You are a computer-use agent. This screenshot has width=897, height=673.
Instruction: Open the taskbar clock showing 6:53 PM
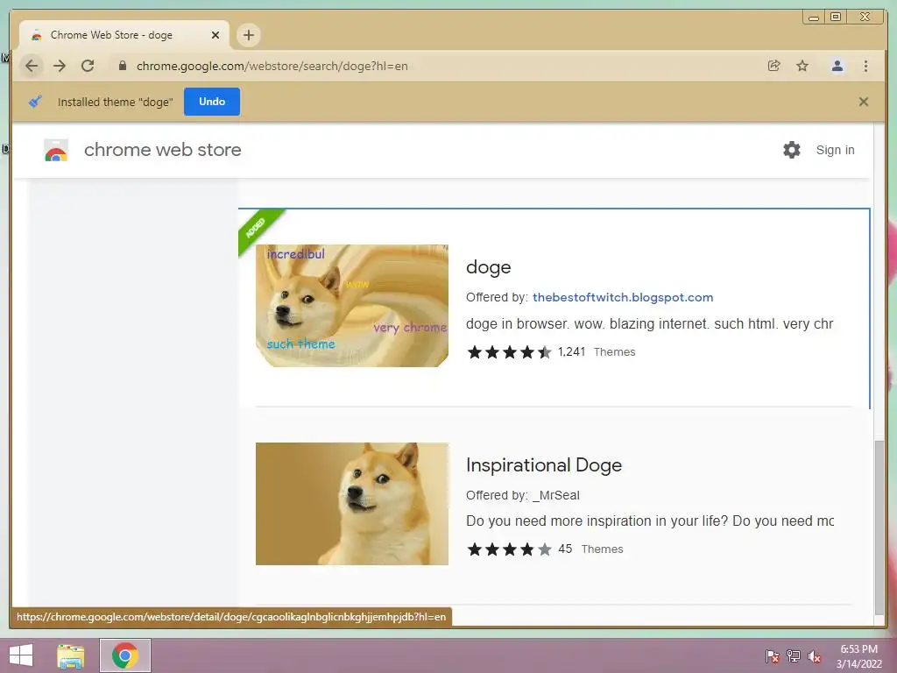(858, 655)
